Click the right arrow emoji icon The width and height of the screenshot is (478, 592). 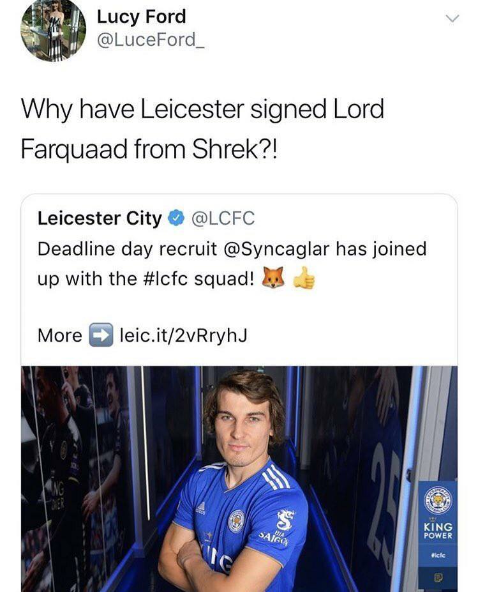(x=101, y=335)
